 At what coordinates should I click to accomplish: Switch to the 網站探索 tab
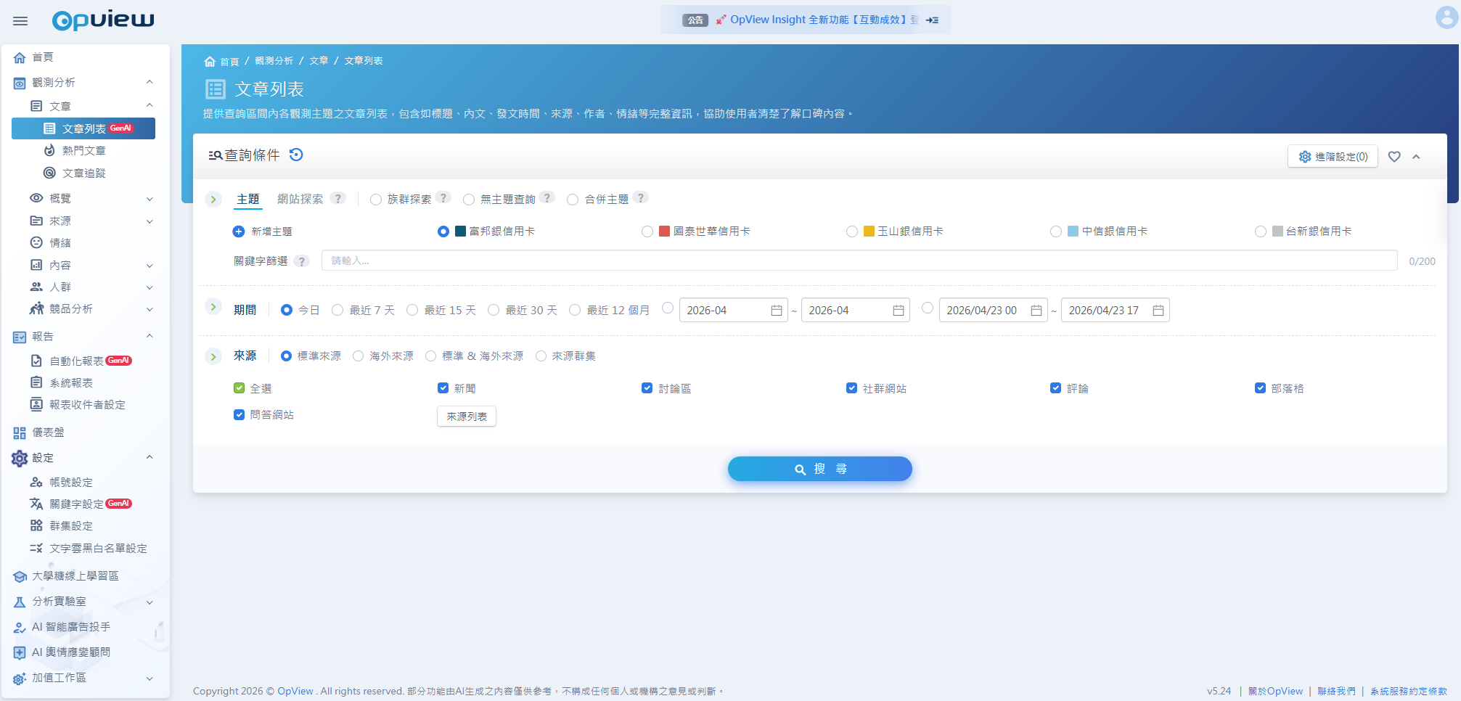click(x=300, y=199)
